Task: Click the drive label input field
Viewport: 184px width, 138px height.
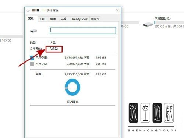Action: coord(83,31)
